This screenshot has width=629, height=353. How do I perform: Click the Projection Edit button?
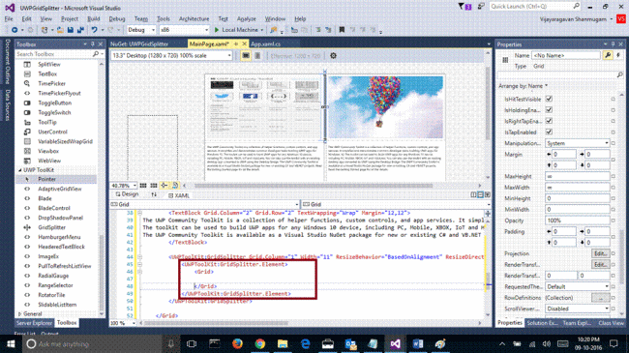coord(601,253)
